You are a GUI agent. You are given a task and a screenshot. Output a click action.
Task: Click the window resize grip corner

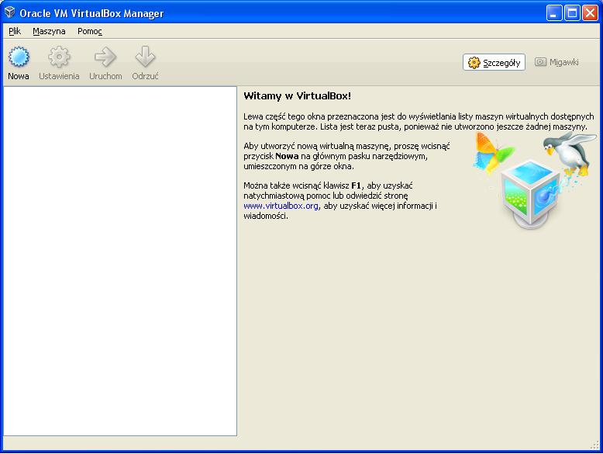595,445
